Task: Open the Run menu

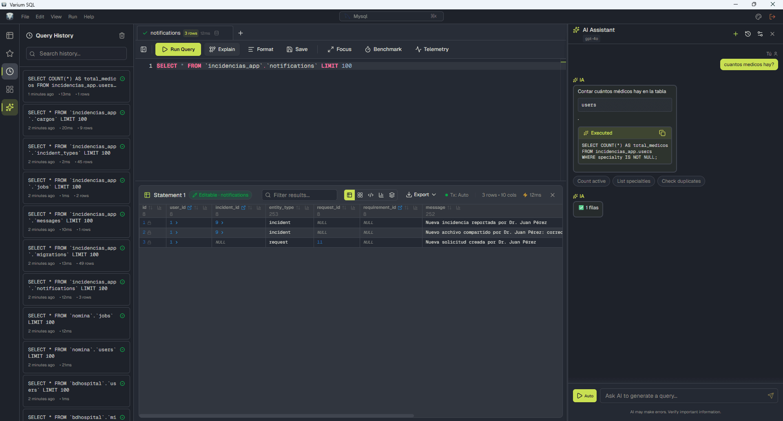Action: click(73, 17)
